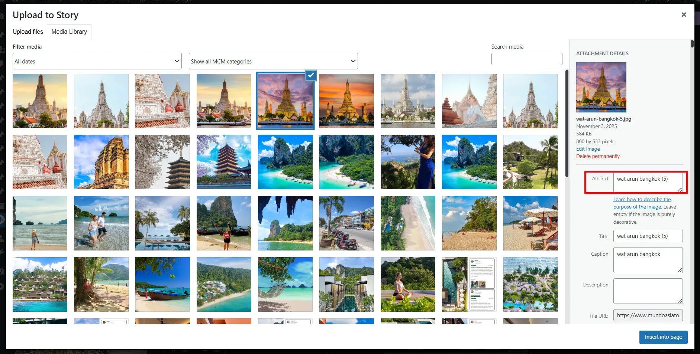Open the Edit Image link
The image size is (700, 354).
click(588, 149)
